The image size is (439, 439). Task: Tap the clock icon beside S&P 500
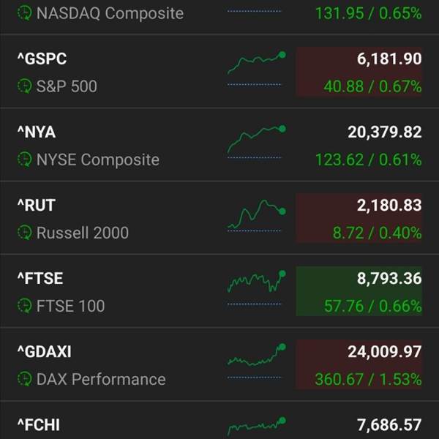(25, 86)
